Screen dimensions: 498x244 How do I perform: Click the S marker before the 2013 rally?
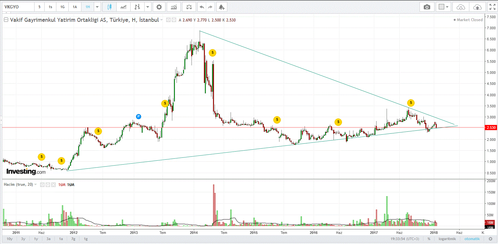coord(165,103)
